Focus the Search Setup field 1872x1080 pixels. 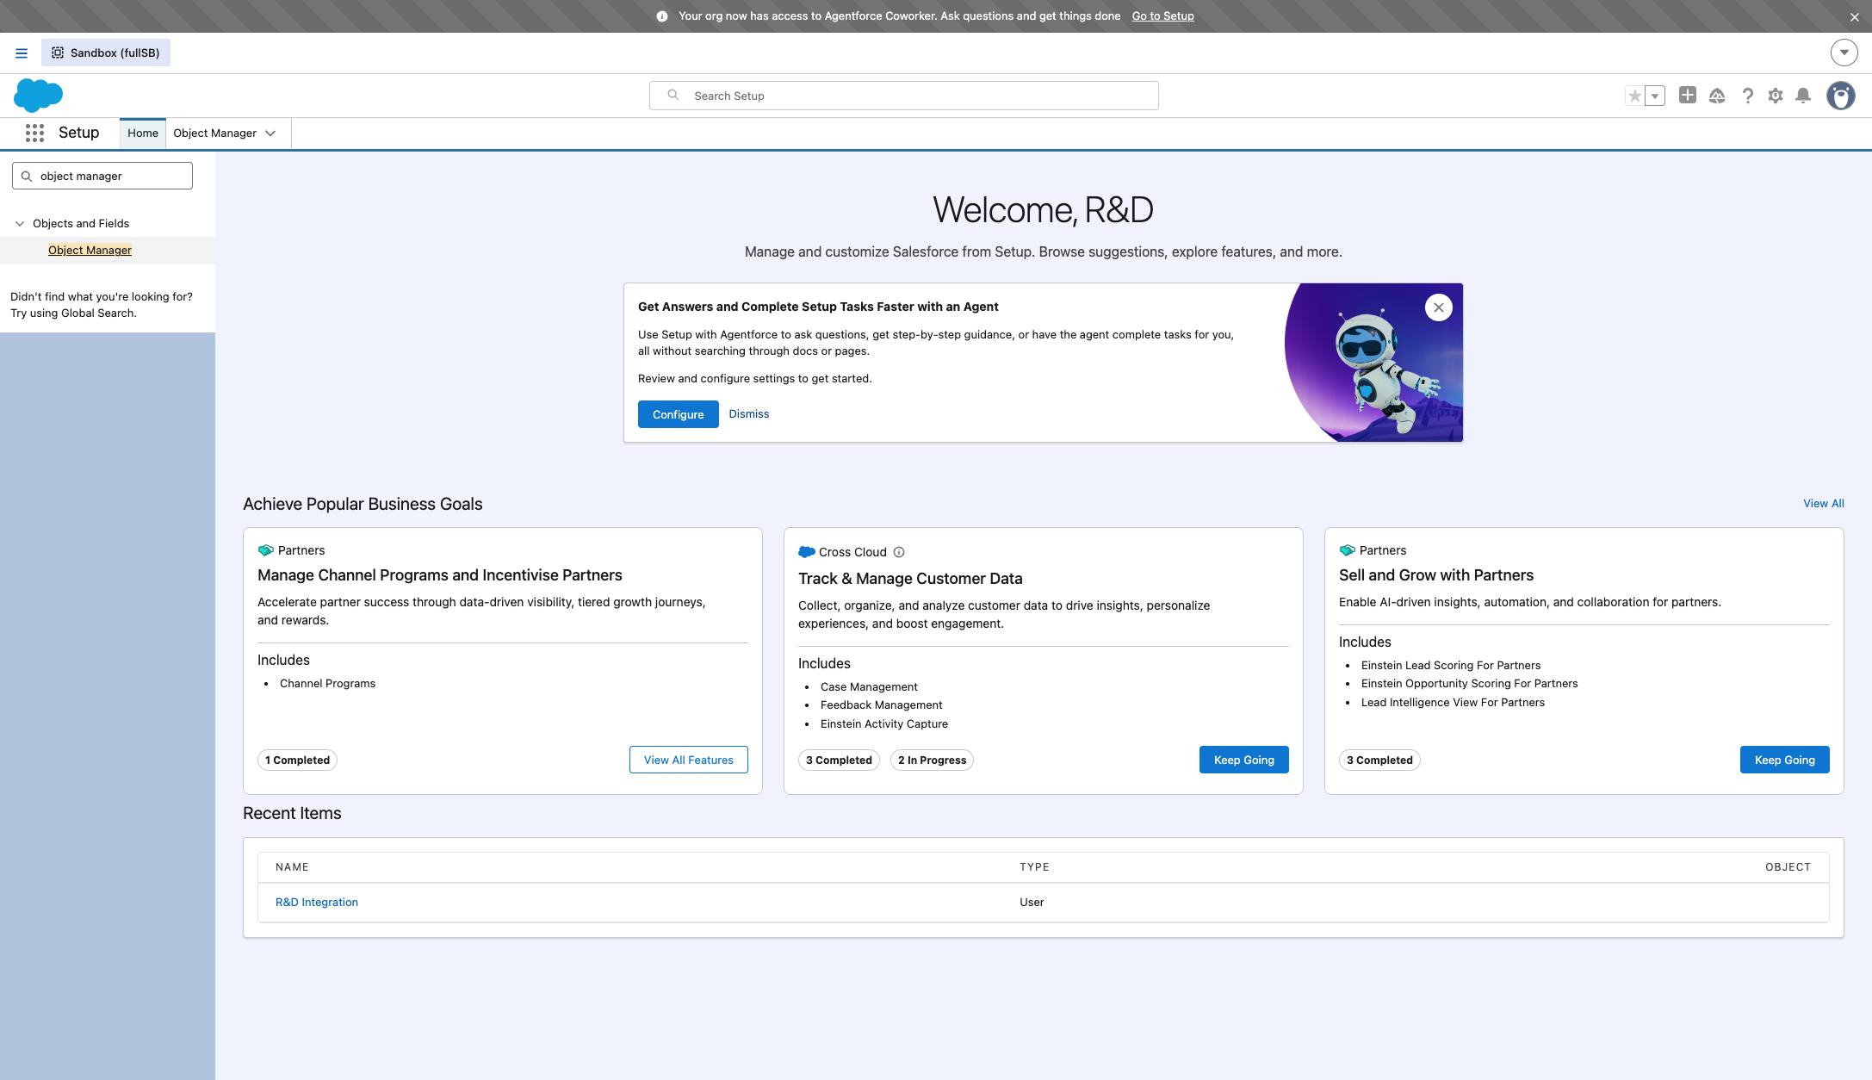pyautogui.click(x=904, y=96)
